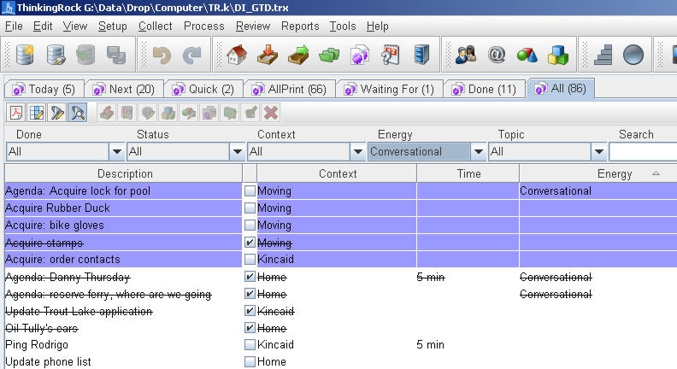The height and width of the screenshot is (369, 677).
Task: Expand the Energy filter showing Conversational
Action: coord(479,152)
